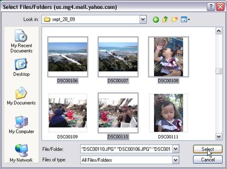Click the scrollbar up arrow
Screen dimensions: 227x169
pos(219,31)
